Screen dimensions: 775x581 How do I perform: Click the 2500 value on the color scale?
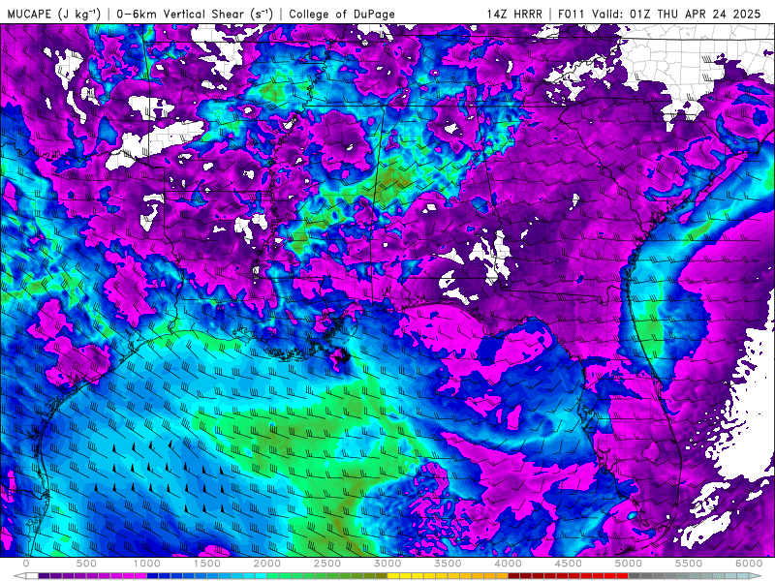327,564
